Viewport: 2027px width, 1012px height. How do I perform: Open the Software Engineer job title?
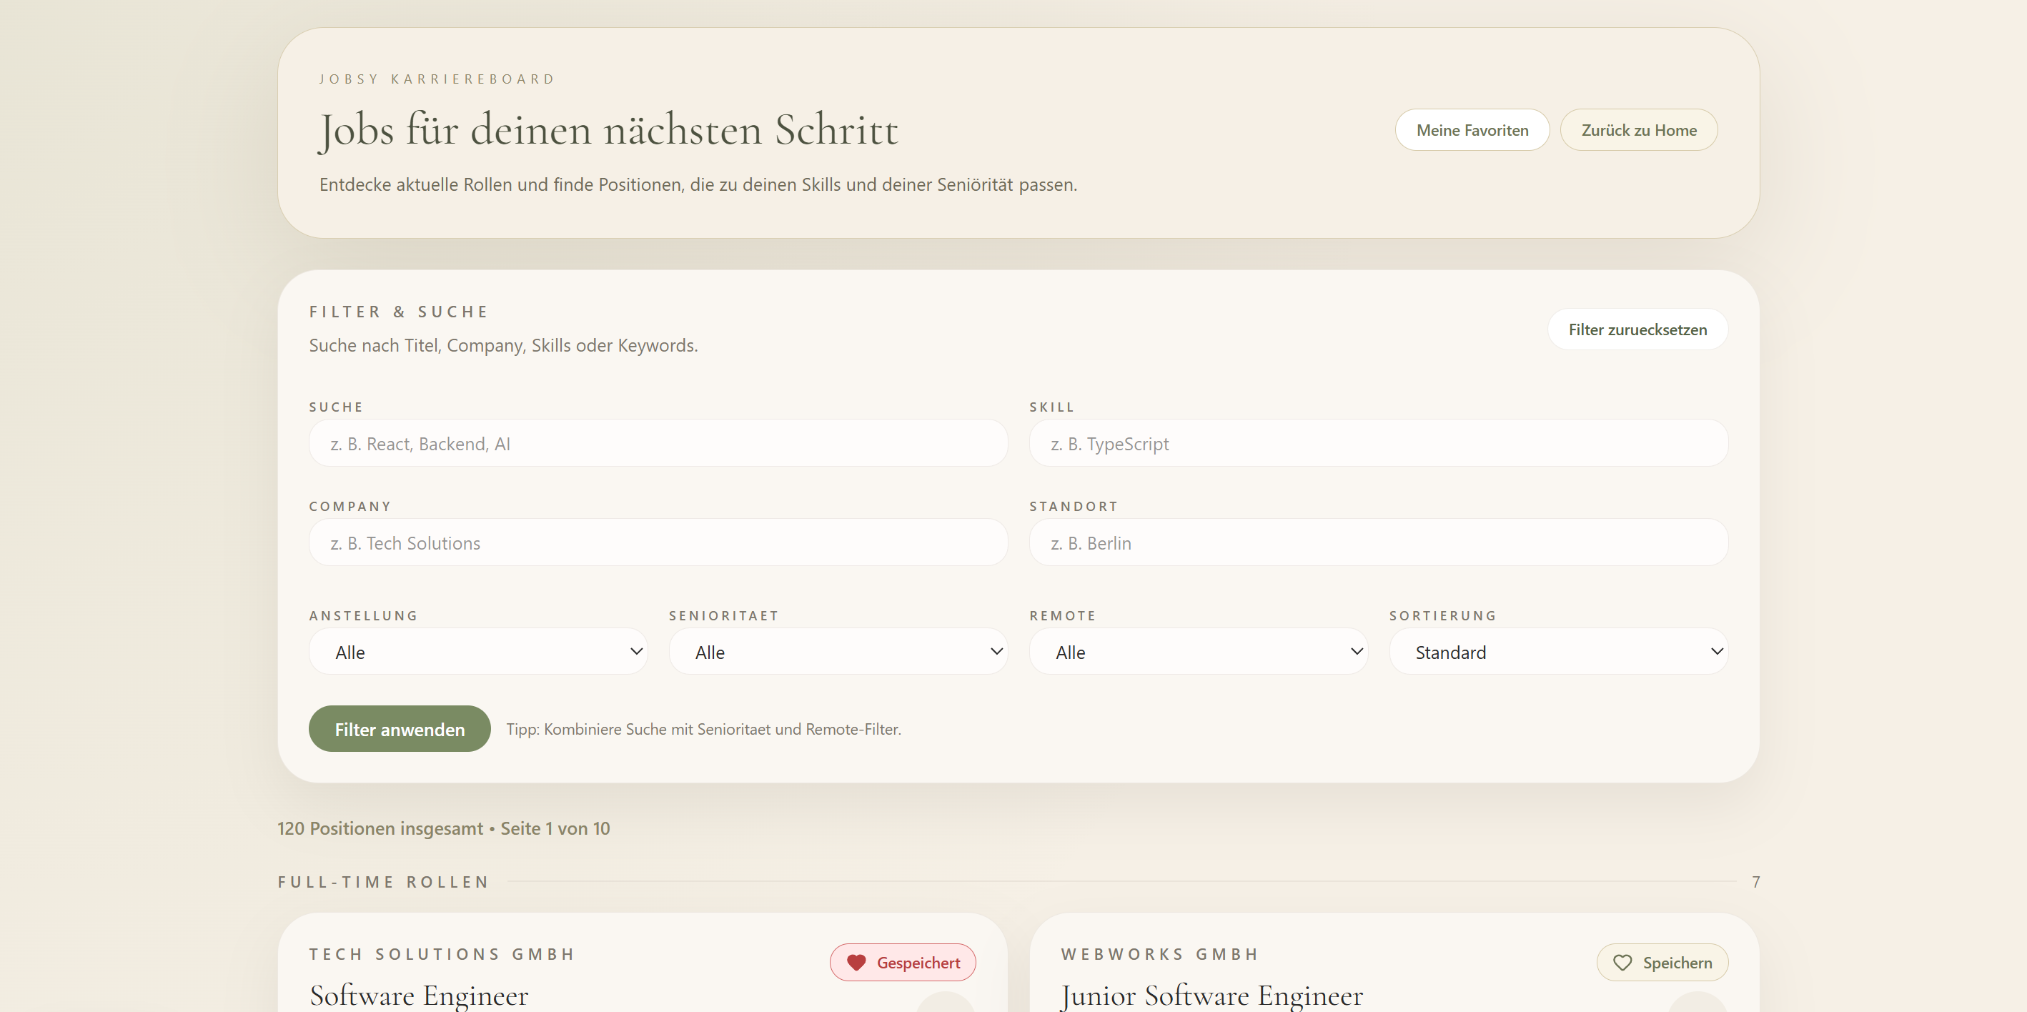[x=419, y=996]
